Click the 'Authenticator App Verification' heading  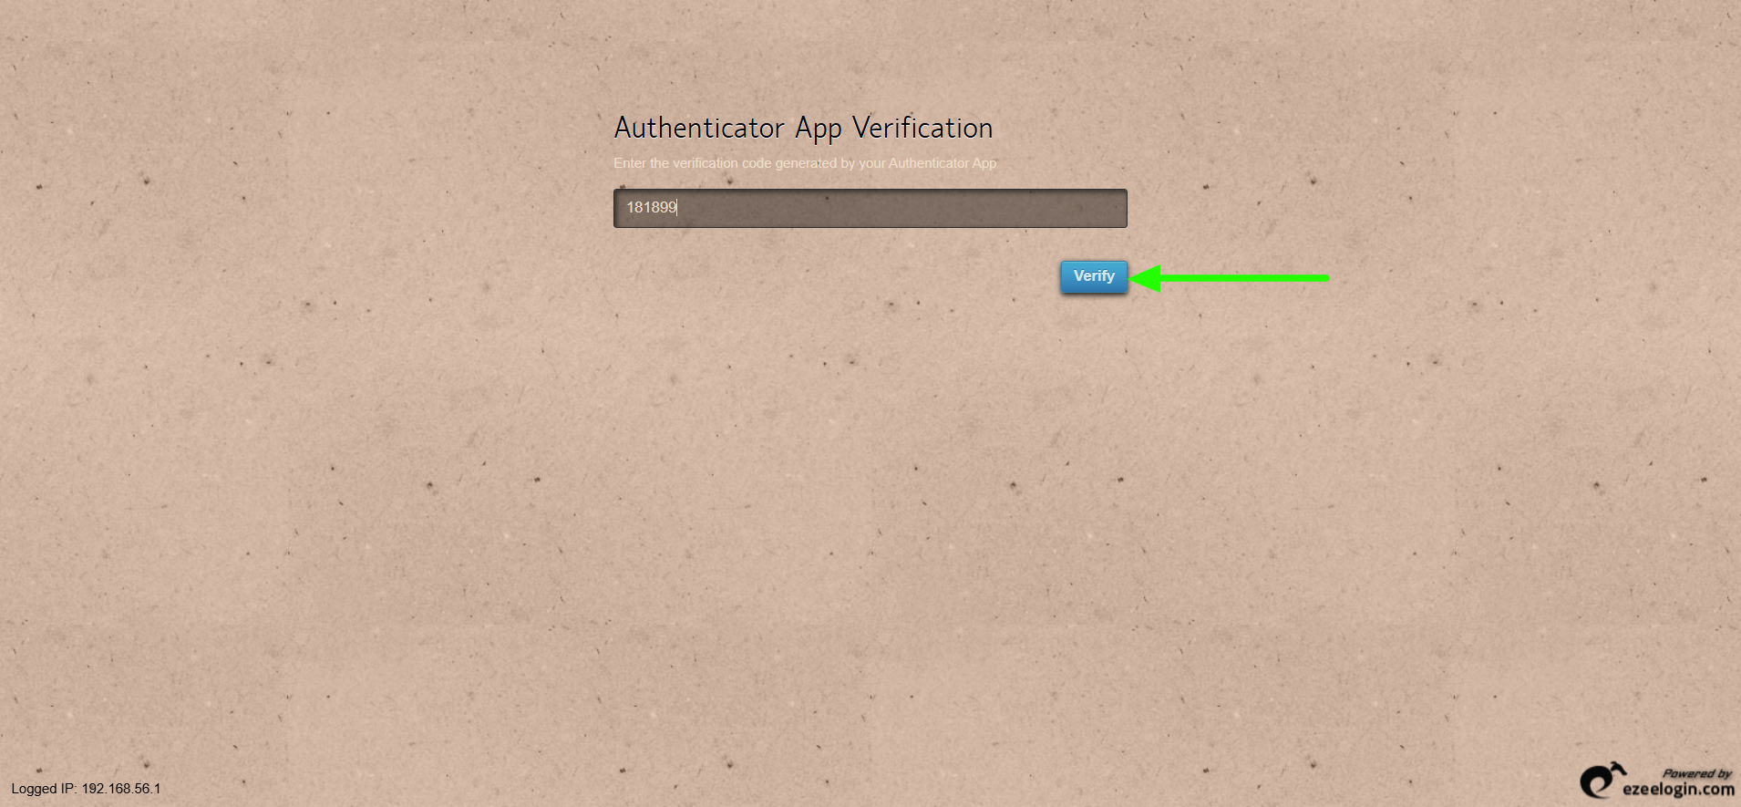pyautogui.click(x=803, y=129)
